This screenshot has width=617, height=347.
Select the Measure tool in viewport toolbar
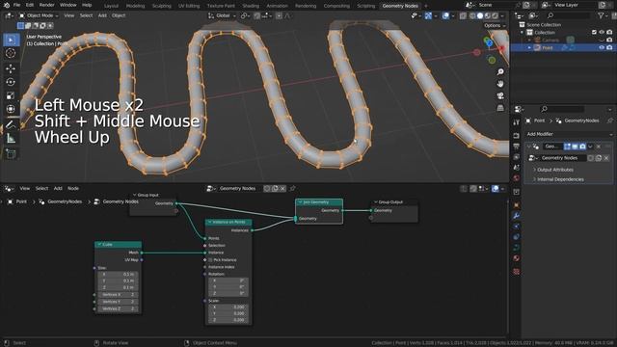tap(11, 138)
